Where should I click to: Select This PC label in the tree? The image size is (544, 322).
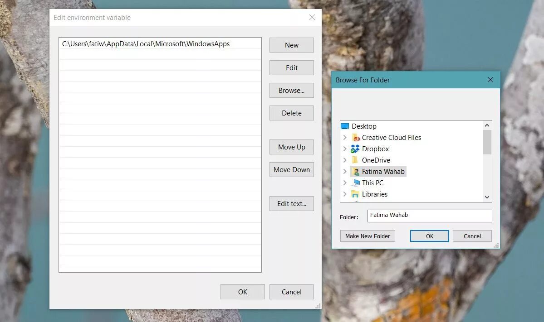click(372, 183)
